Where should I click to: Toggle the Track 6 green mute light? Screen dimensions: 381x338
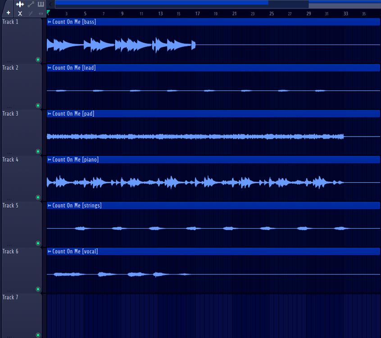tap(38, 289)
